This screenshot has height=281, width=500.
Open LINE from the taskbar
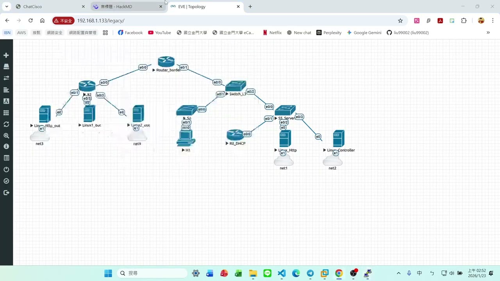click(x=267, y=273)
